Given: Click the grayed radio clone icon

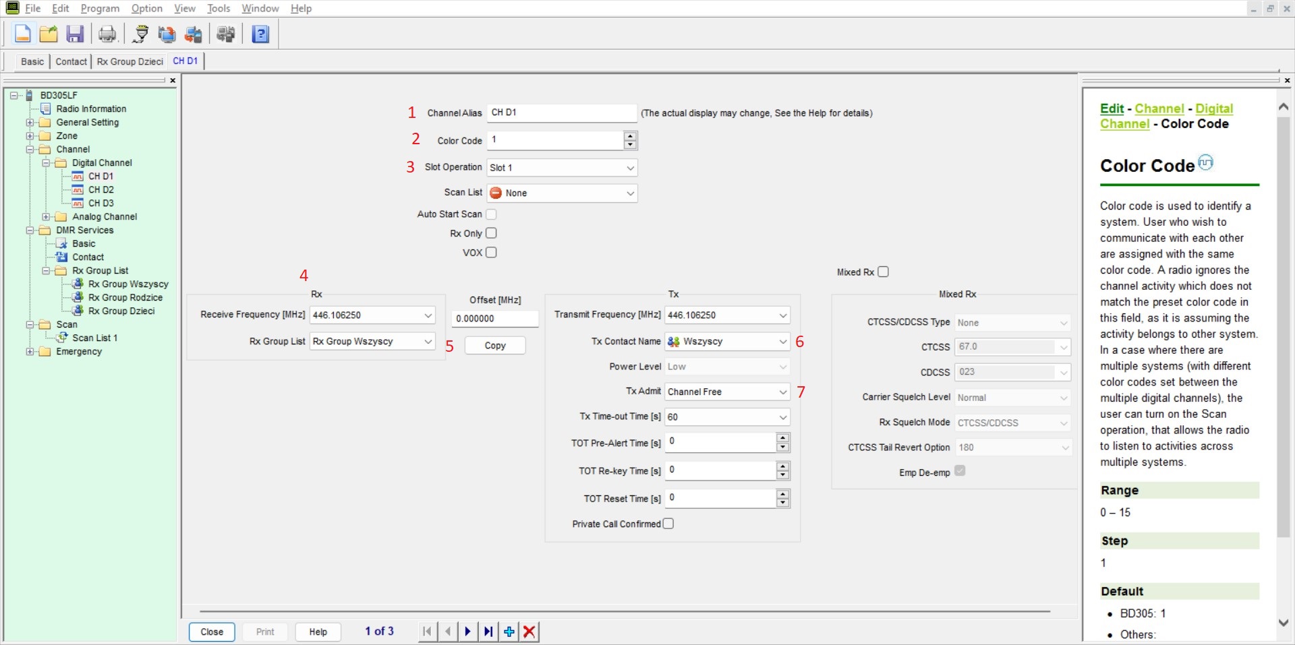Looking at the screenshot, I should pos(226,34).
